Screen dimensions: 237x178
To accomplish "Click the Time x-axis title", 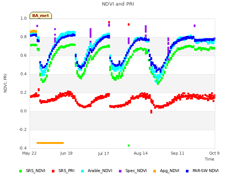I will coord(210,159).
